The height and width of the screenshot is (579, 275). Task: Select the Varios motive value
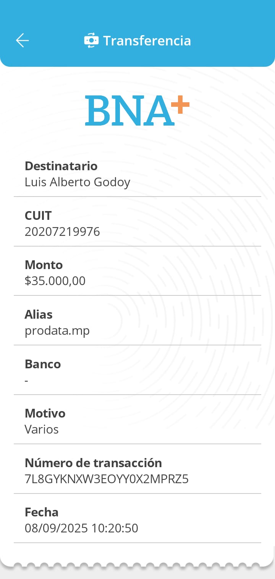click(x=42, y=429)
